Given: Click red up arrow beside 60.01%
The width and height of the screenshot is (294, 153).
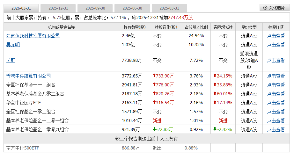Looking at the screenshot, I should click(x=215, y=94).
